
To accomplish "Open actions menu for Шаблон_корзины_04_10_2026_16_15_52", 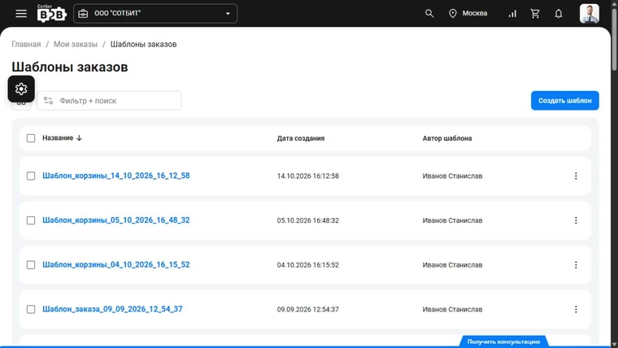I will tap(576, 265).
